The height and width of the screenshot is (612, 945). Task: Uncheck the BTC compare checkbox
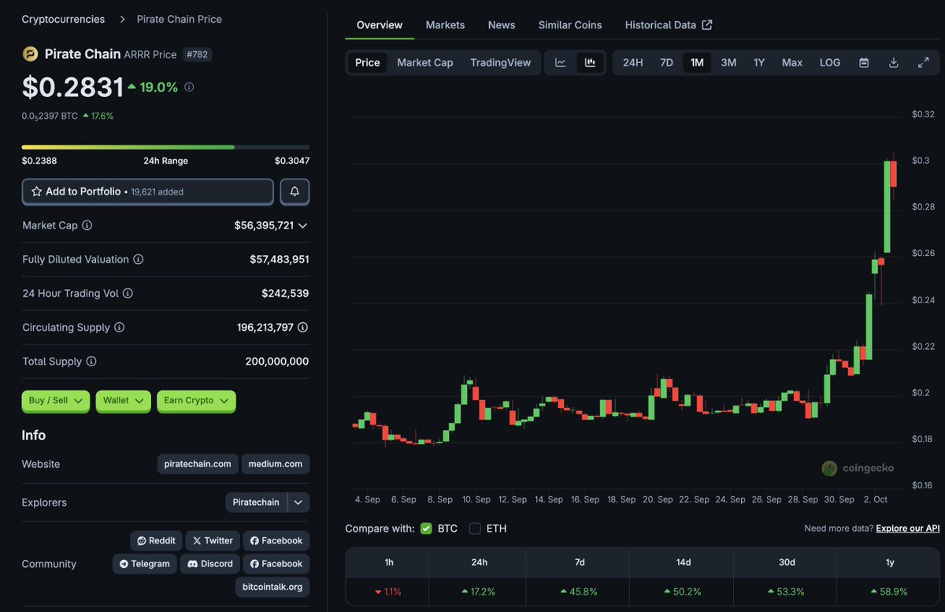coord(426,529)
